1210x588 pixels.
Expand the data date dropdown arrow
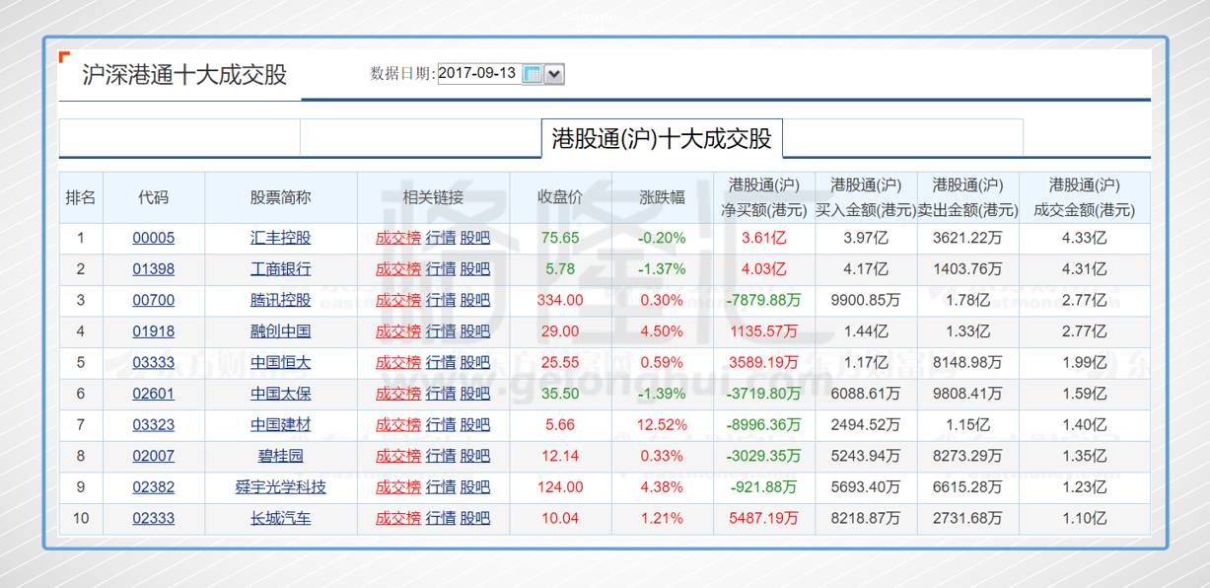554,74
